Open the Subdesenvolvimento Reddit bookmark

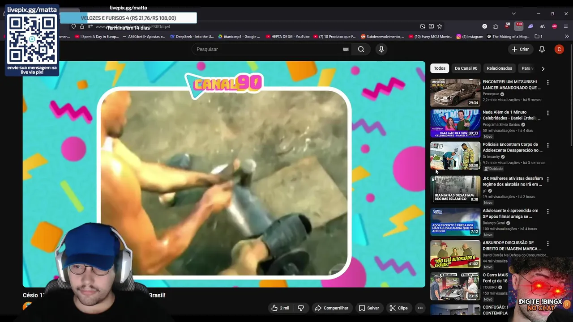coord(382,37)
